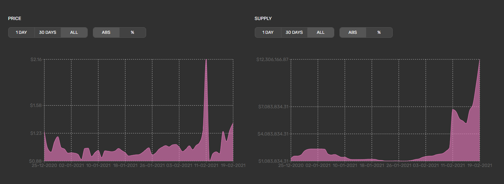This screenshot has height=184, width=504.
Task: Choose ALL range on Price chart
Action: 74,32
